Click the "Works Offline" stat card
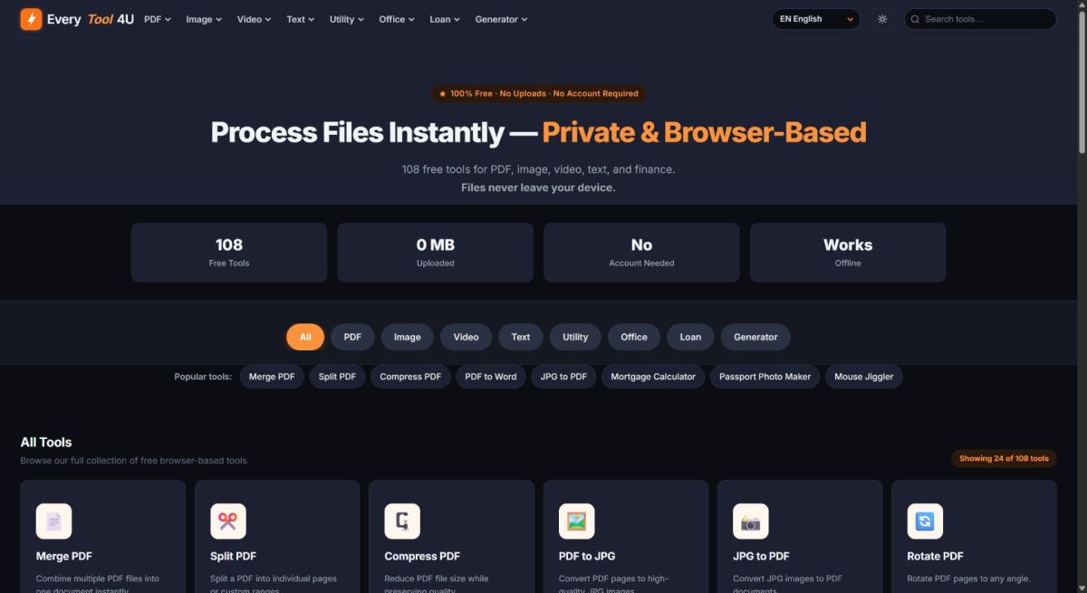This screenshot has height=593, width=1087. pos(848,253)
